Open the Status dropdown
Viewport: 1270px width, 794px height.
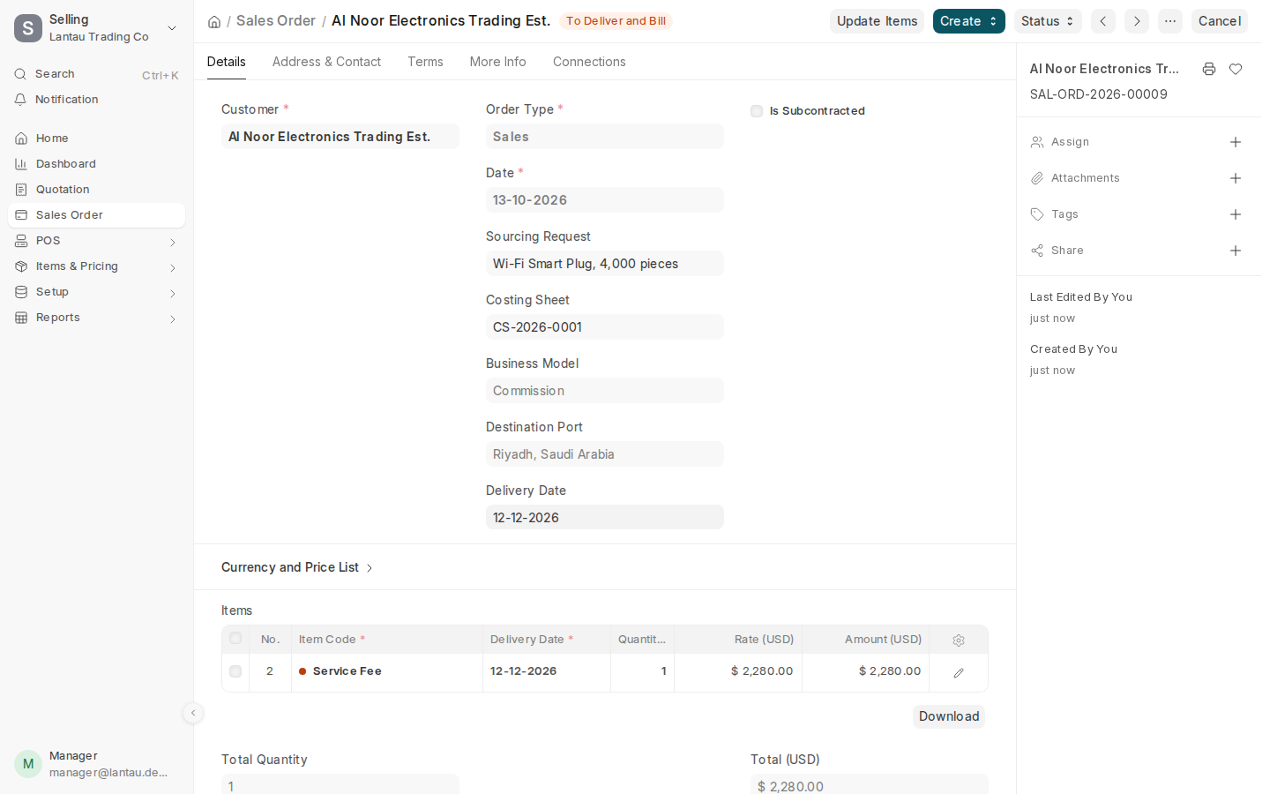pos(1048,21)
